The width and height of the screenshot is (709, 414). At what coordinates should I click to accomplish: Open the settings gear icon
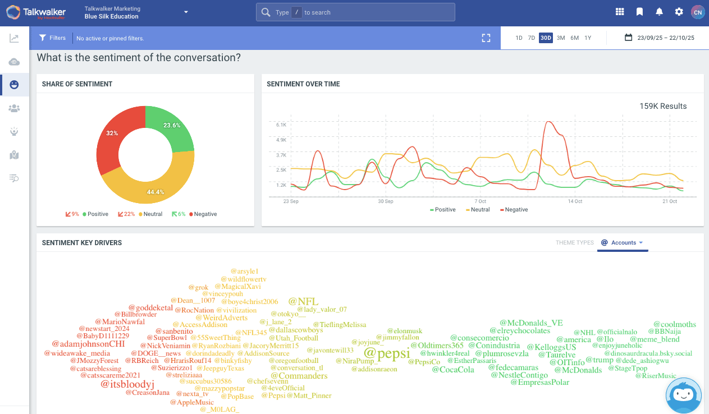coord(679,12)
